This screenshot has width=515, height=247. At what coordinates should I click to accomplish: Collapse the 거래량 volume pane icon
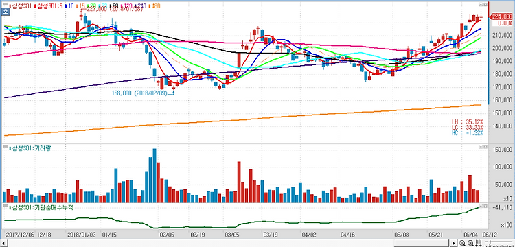tap(480, 147)
